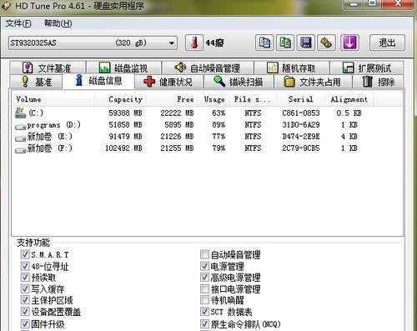417x331 pixels.
Task: Open the ST9320325AS drive dropdown
Action: click(93, 43)
